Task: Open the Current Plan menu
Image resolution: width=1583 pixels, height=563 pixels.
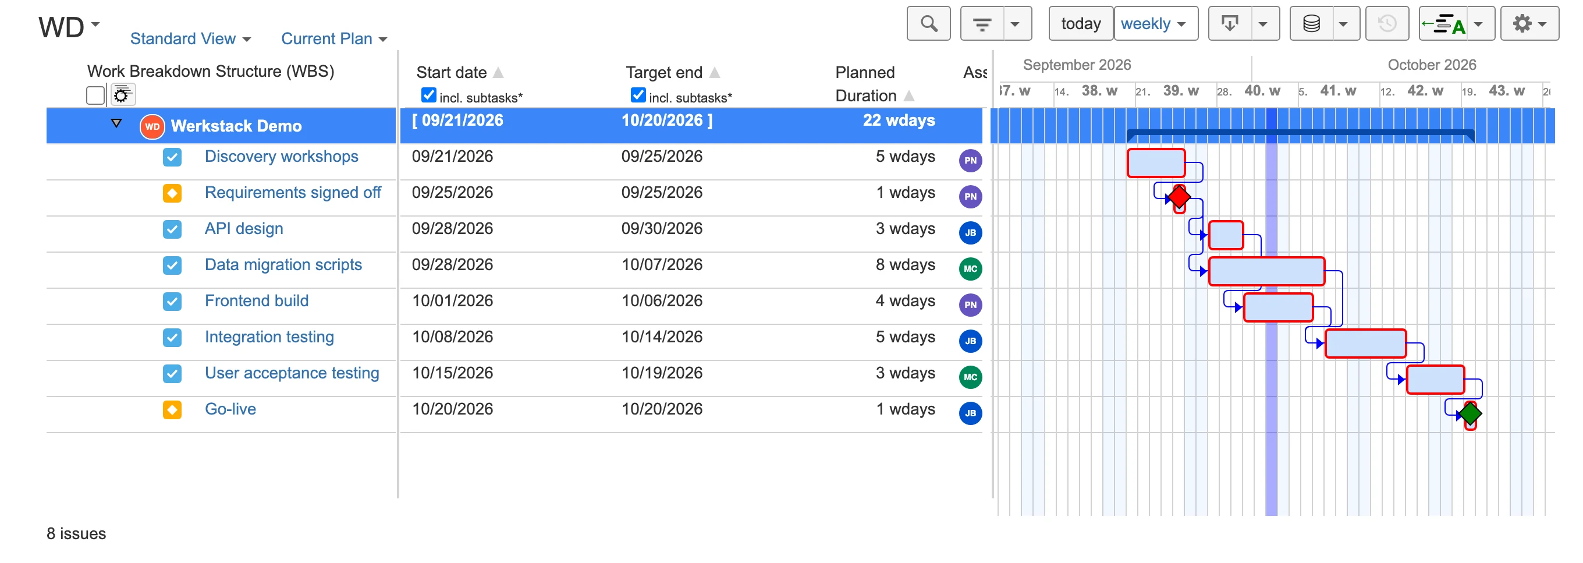Action: coord(333,39)
